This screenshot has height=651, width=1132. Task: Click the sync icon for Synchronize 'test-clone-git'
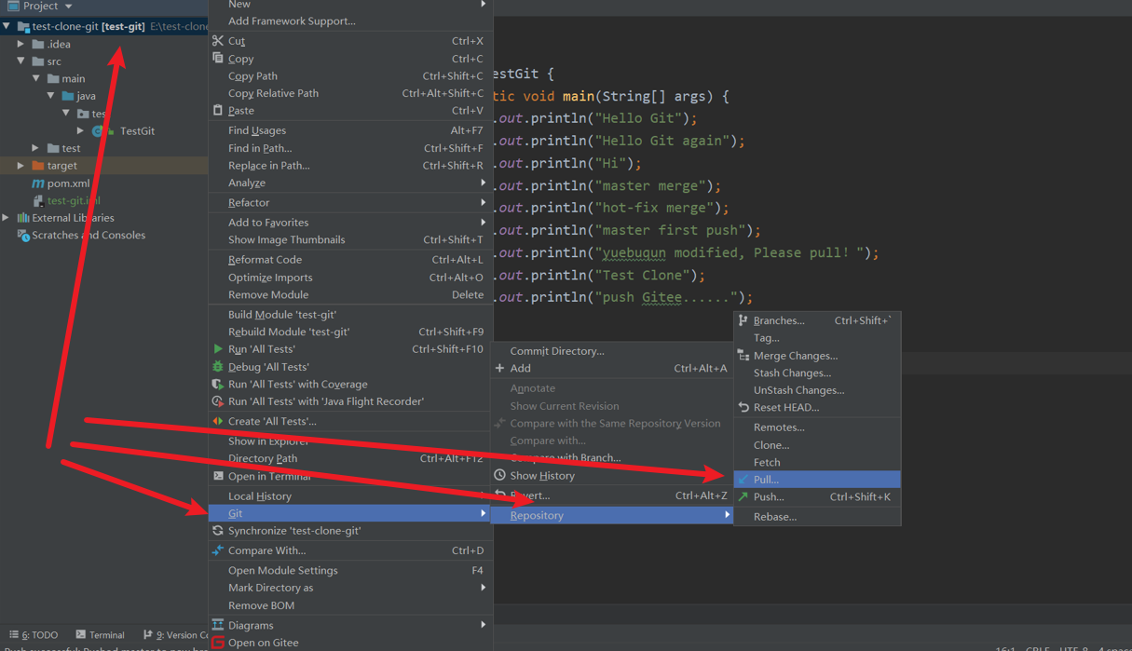[218, 531]
